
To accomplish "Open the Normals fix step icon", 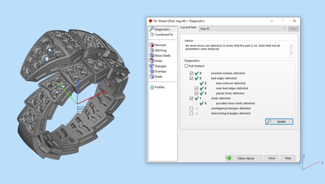I will (152, 45).
